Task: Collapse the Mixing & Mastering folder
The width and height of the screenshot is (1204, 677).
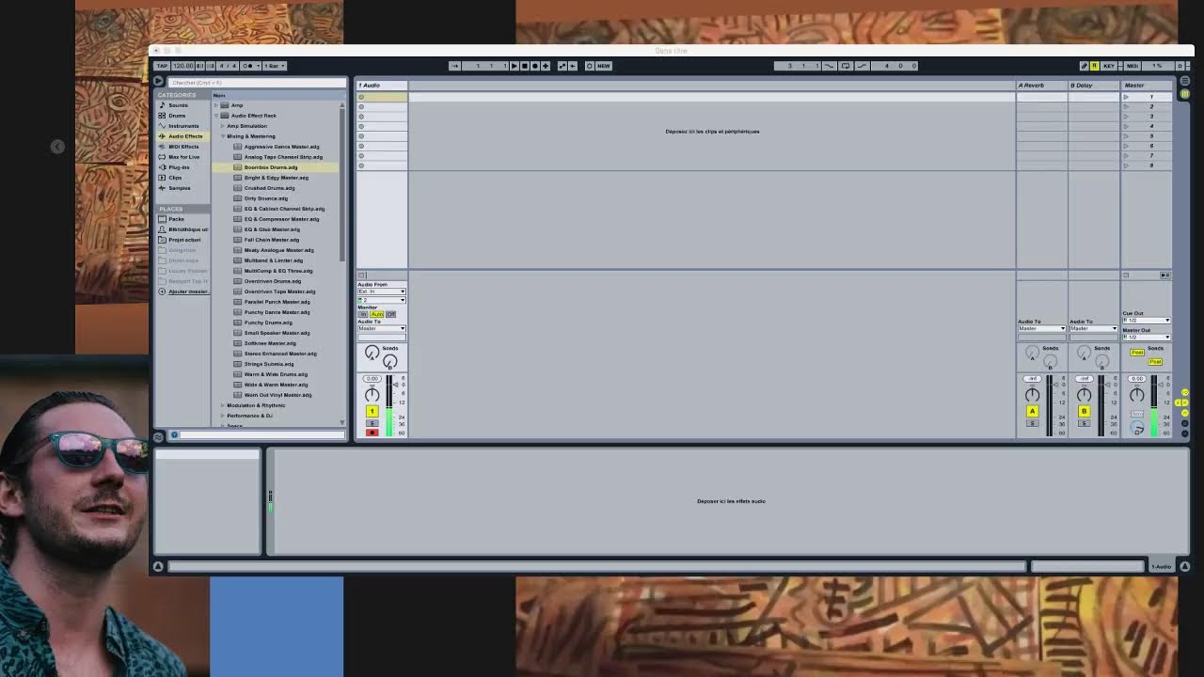Action: (x=223, y=136)
